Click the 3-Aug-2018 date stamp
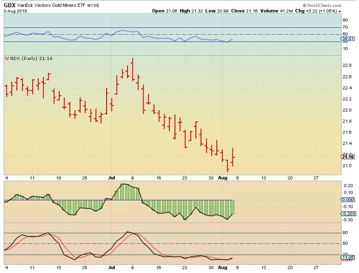Screen dimensions: 359x273 click(x=15, y=11)
